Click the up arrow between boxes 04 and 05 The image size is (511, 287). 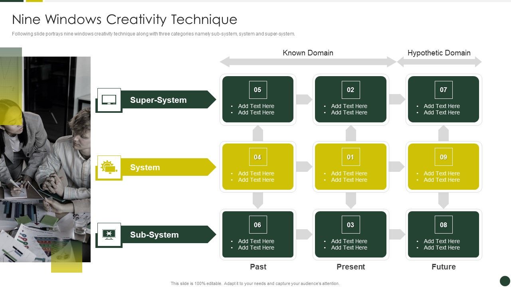click(258, 133)
